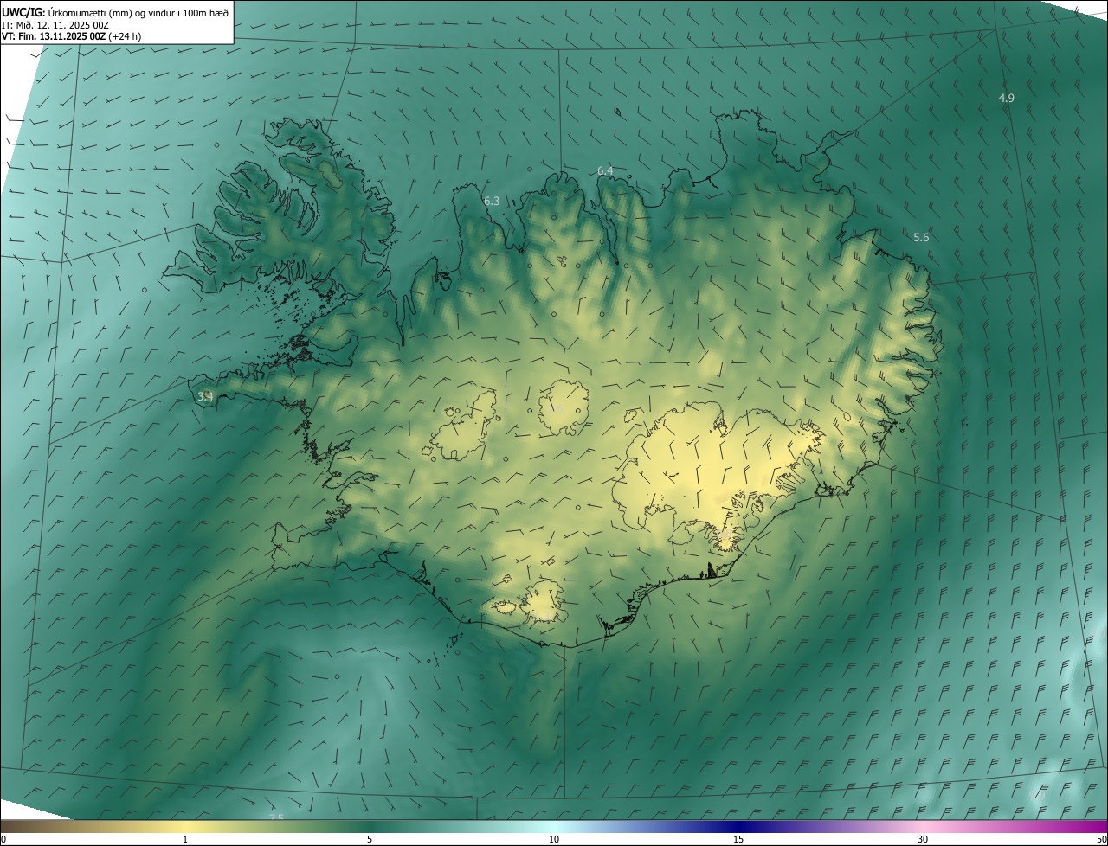Click the 4.9 value label

pyautogui.click(x=1006, y=99)
